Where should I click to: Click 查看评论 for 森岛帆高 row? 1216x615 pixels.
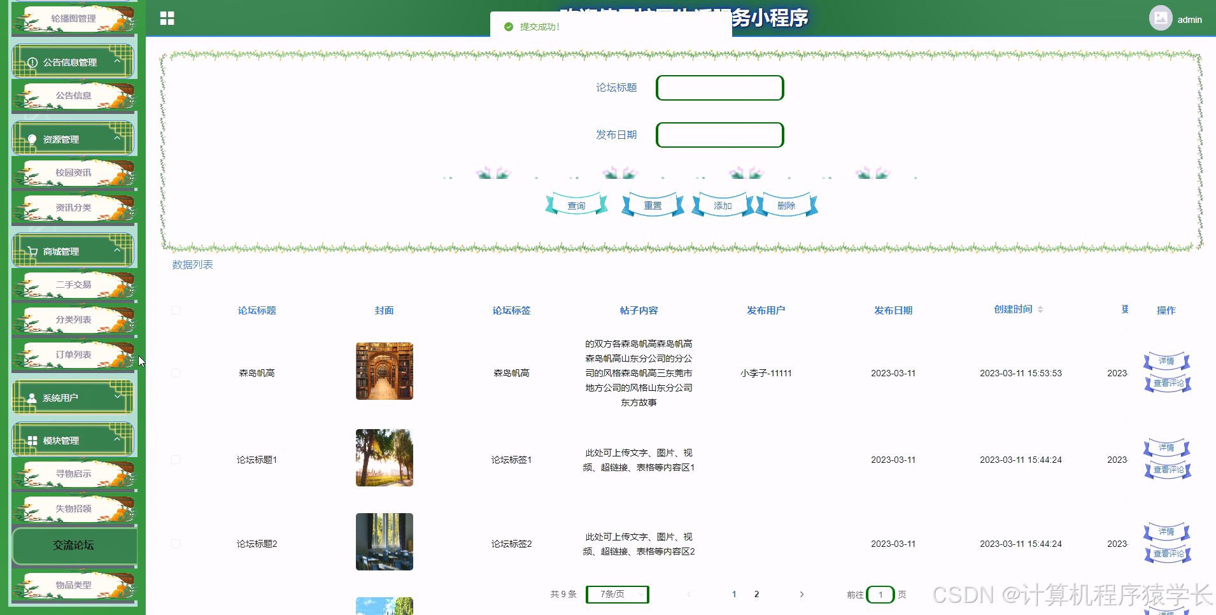tap(1168, 383)
